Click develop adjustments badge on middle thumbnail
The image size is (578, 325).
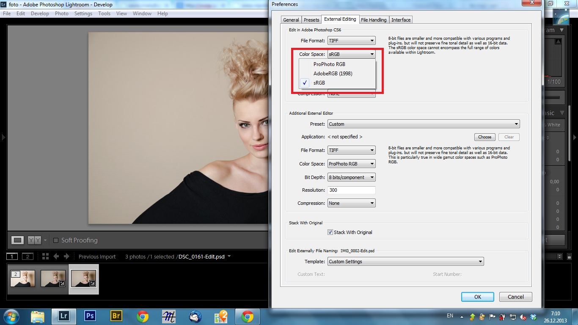tap(62, 284)
